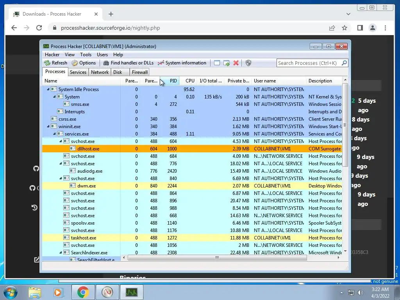Open the Help menu
This screenshot has height=300, width=400.
118,55
